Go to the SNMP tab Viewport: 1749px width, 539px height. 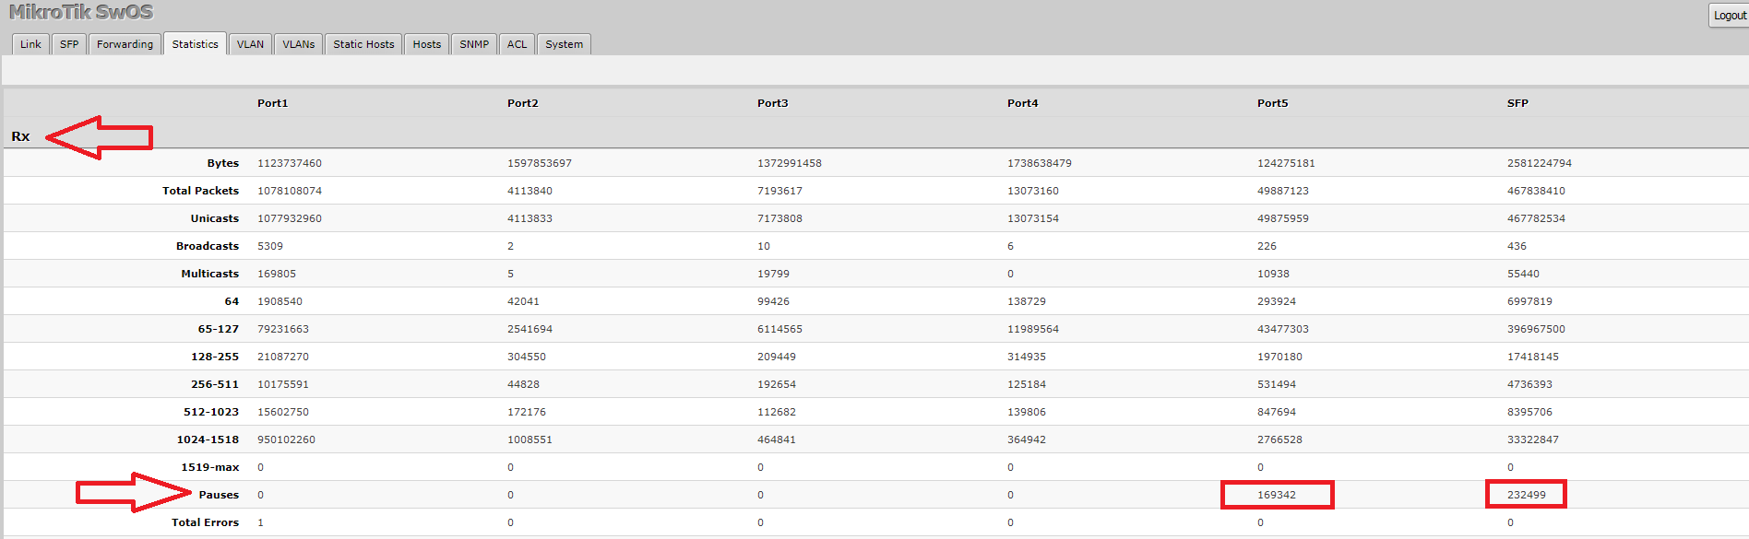tap(474, 44)
